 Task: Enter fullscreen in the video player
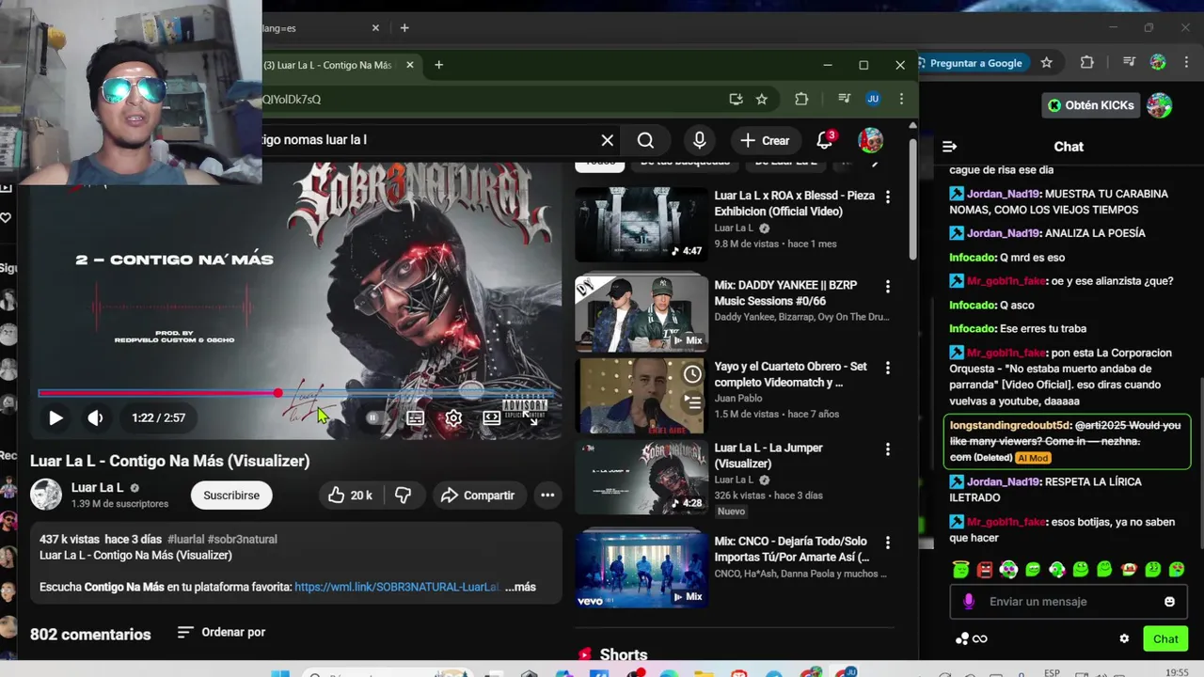click(x=531, y=417)
